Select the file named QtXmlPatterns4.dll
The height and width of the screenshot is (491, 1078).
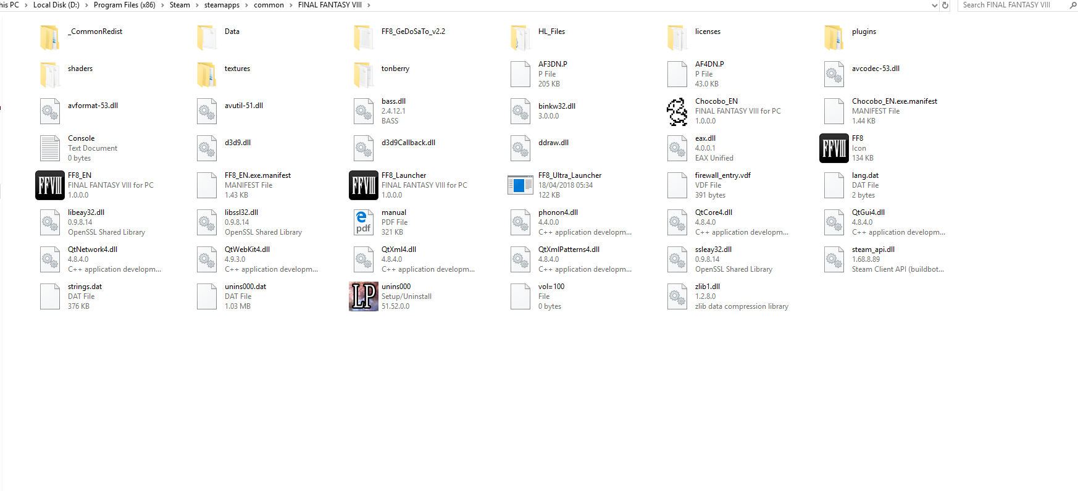point(569,250)
